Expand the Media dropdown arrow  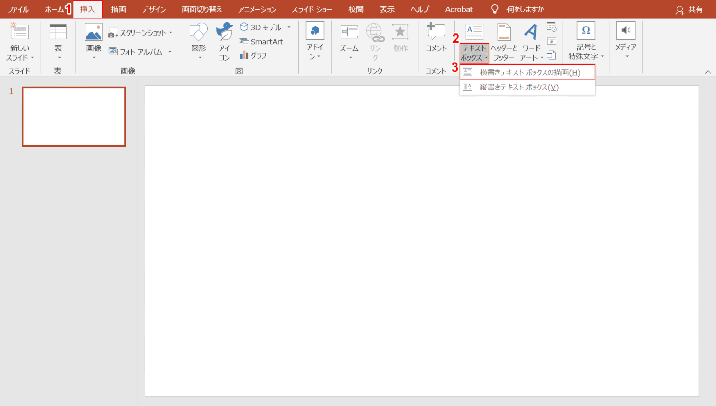tap(626, 57)
